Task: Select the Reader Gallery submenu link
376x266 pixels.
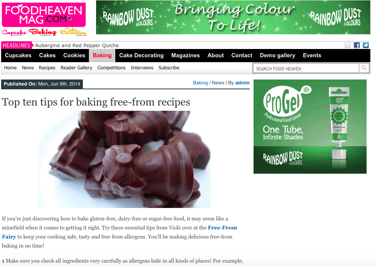Action: pyautogui.click(x=76, y=68)
